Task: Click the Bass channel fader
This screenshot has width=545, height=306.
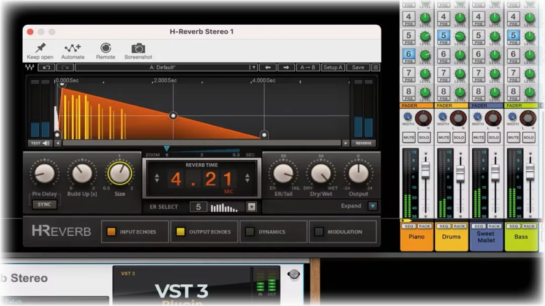Action: pyautogui.click(x=530, y=172)
